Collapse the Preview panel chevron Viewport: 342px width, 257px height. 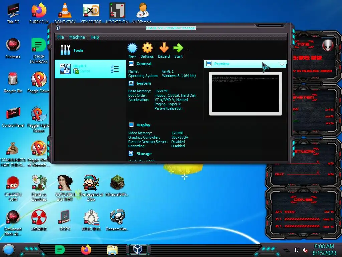[282, 64]
